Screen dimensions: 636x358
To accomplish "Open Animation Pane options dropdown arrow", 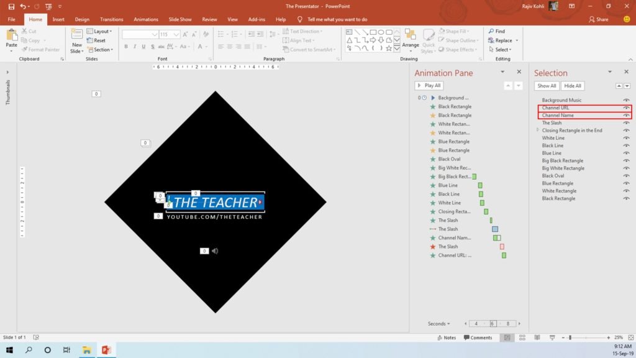I will click(502, 72).
